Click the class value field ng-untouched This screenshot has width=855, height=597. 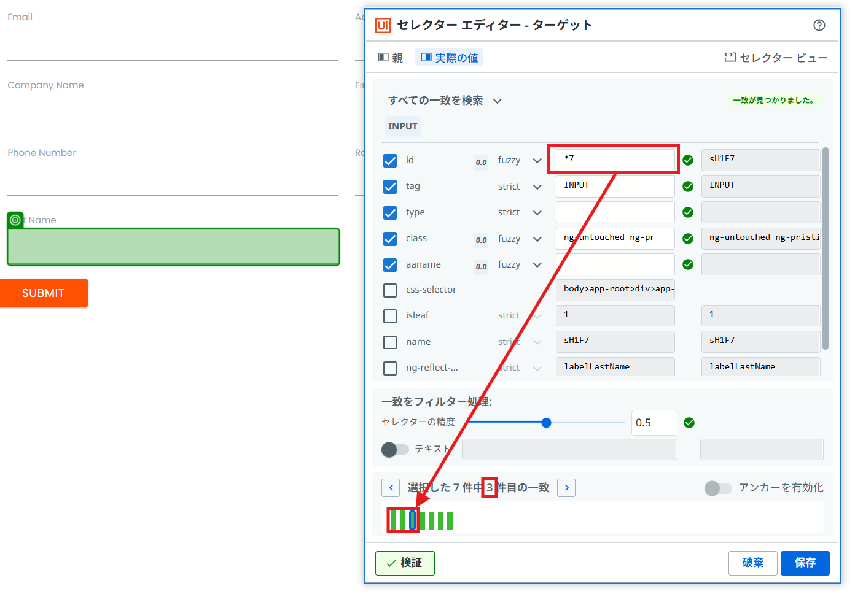[615, 238]
